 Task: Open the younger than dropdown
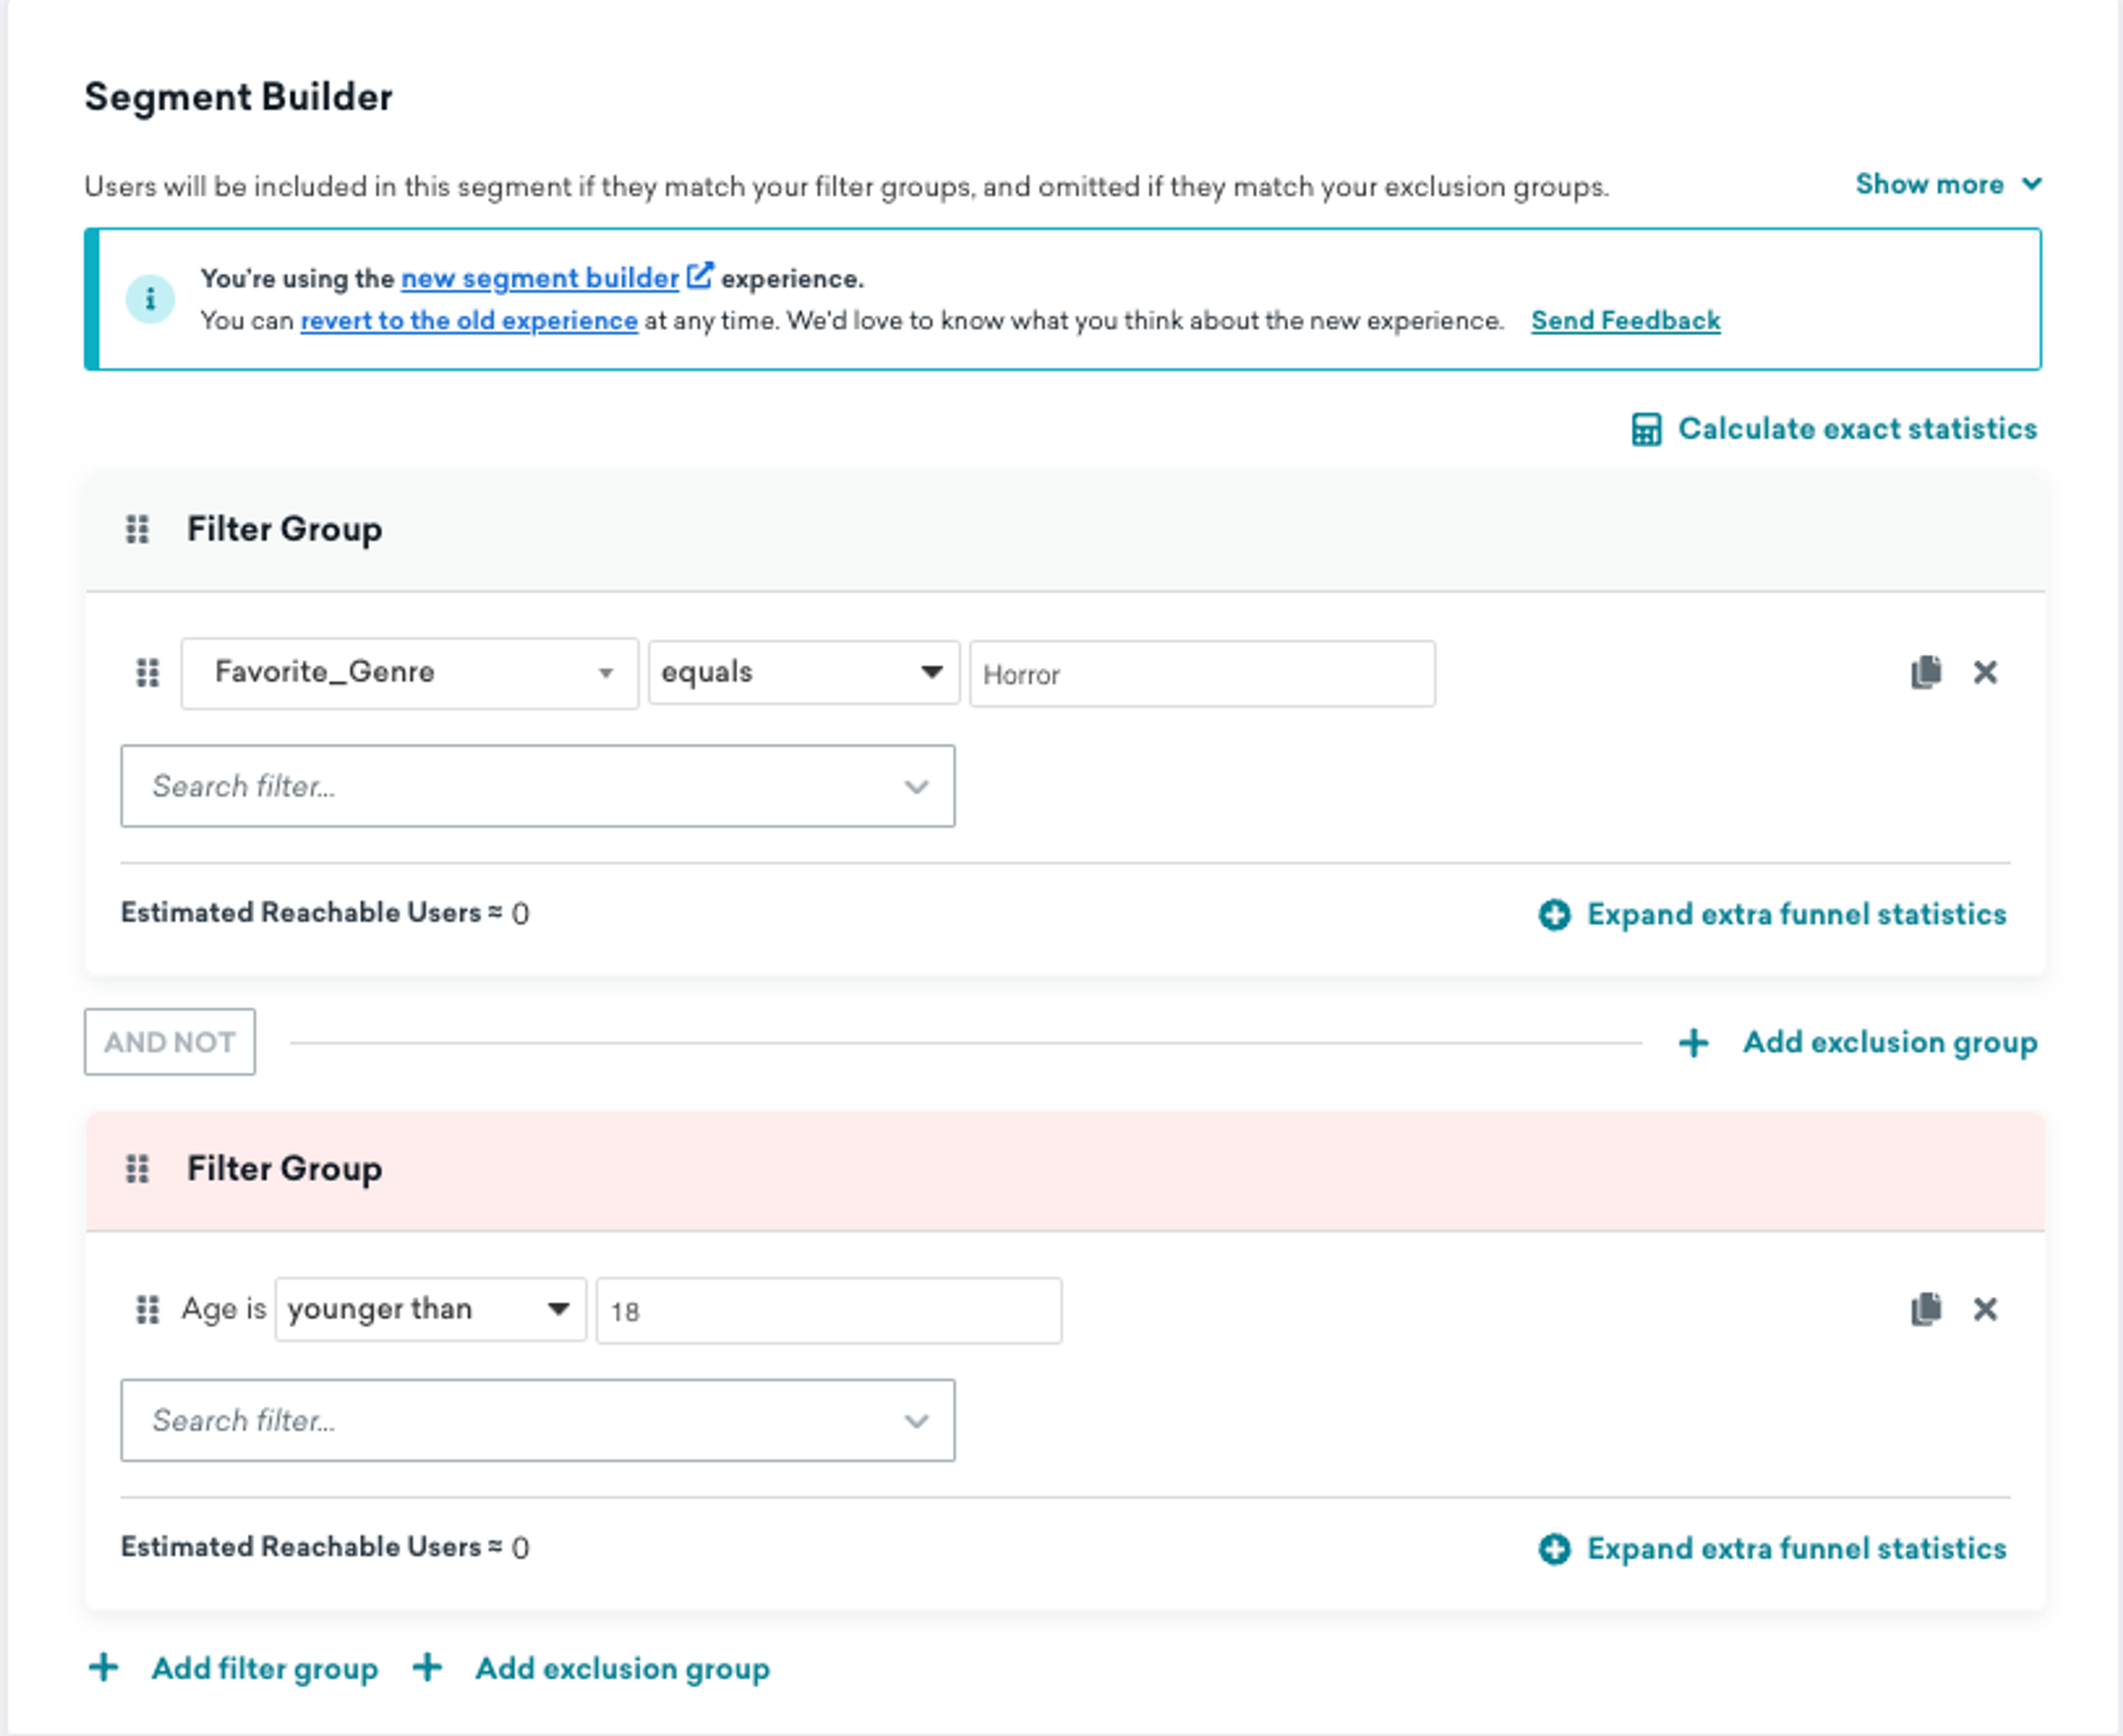coord(430,1309)
